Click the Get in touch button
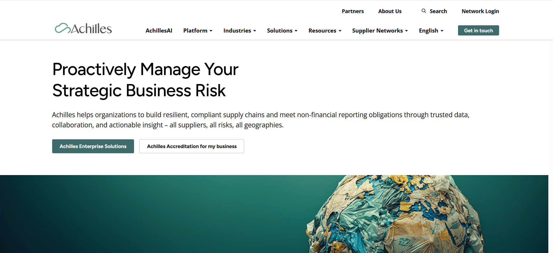 478,31
